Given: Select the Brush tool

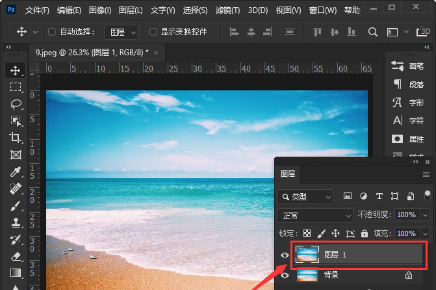Looking at the screenshot, I should pos(16,205).
